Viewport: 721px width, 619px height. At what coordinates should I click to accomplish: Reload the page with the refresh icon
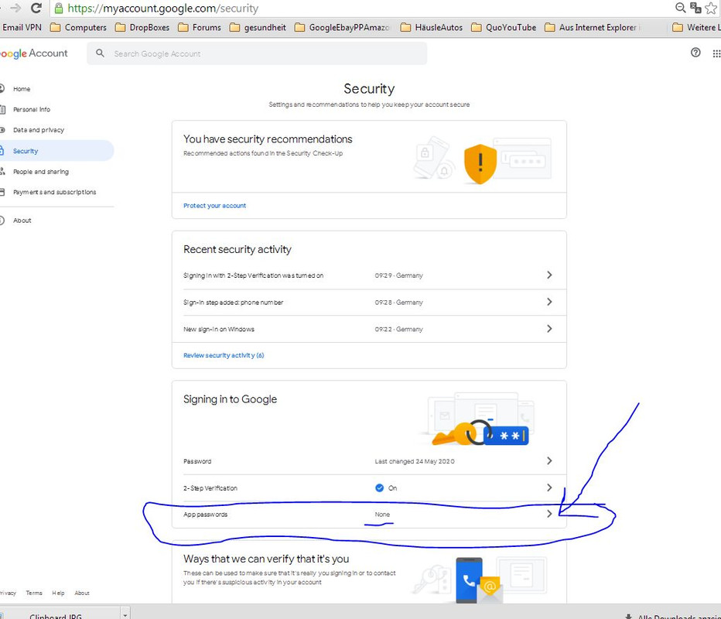pos(36,8)
